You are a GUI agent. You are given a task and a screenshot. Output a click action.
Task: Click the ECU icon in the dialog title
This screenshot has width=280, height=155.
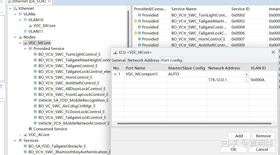pyautogui.click(x=115, y=52)
